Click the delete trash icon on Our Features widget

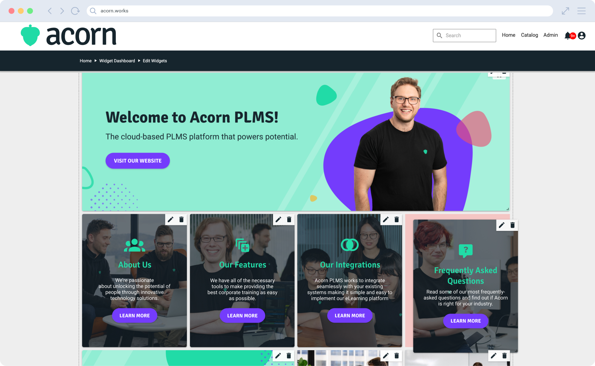click(289, 219)
